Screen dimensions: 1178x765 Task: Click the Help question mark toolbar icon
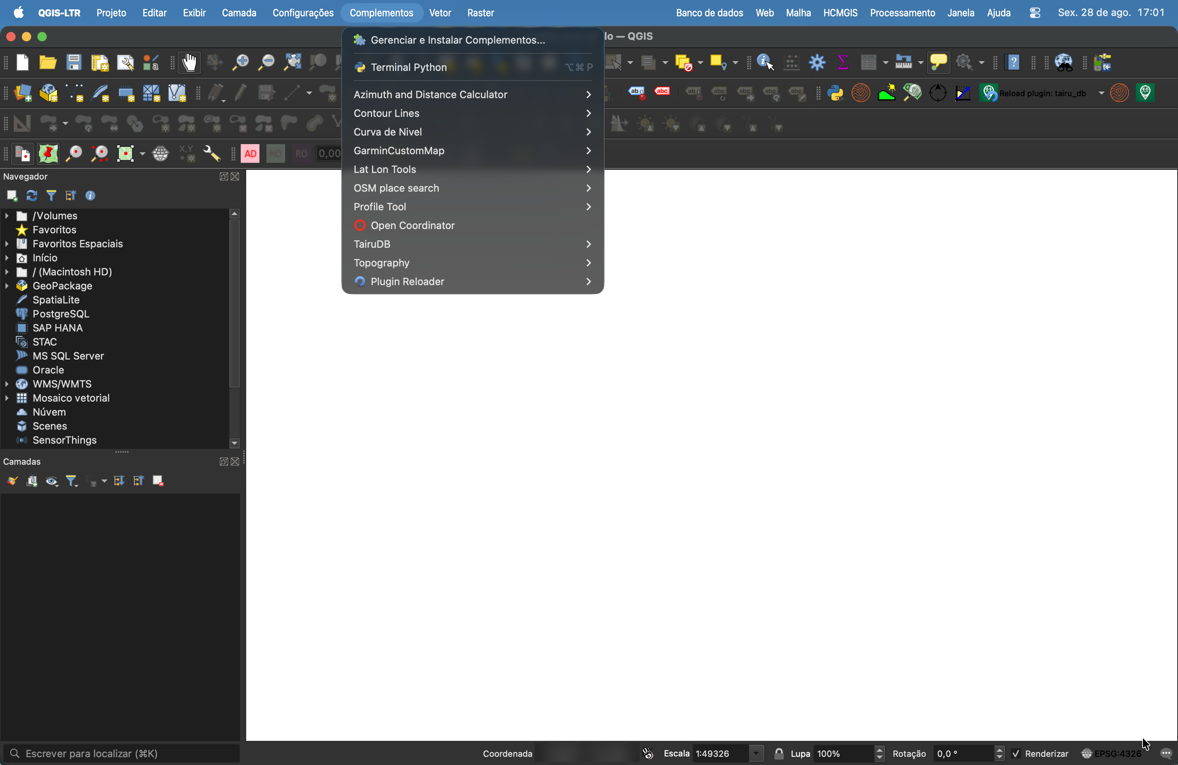coord(1013,62)
